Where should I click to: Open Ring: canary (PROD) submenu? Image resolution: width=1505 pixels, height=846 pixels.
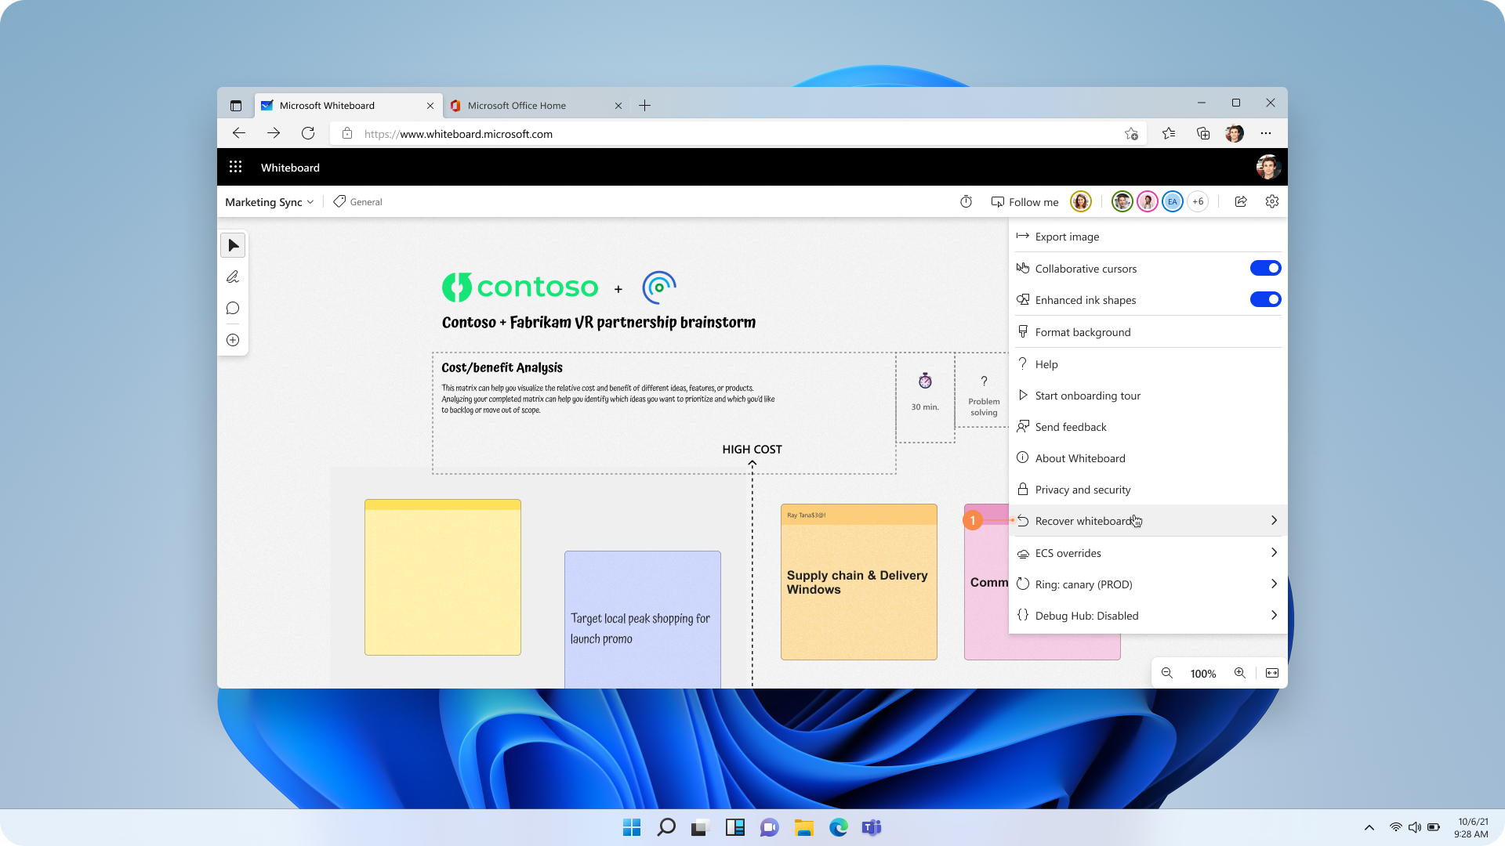1147,584
